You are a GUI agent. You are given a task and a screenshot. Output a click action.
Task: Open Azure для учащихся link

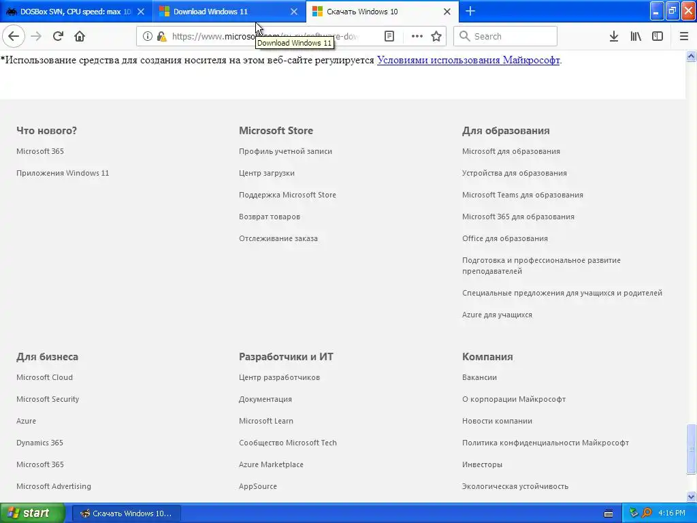click(x=497, y=315)
